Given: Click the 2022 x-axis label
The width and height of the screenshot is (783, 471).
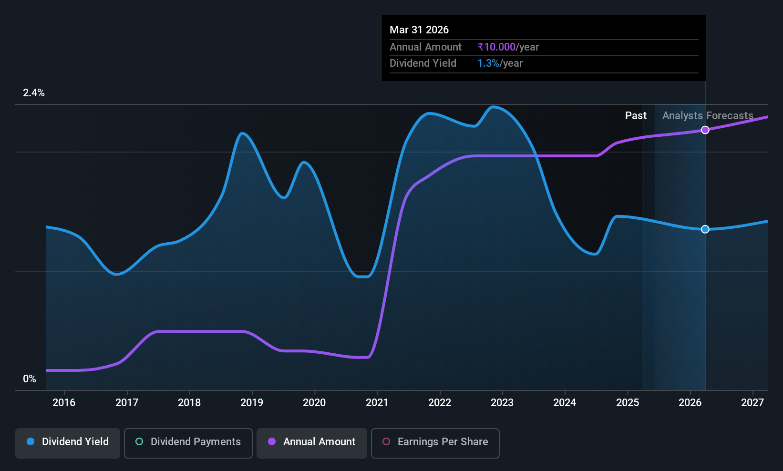Looking at the screenshot, I should 440,403.
